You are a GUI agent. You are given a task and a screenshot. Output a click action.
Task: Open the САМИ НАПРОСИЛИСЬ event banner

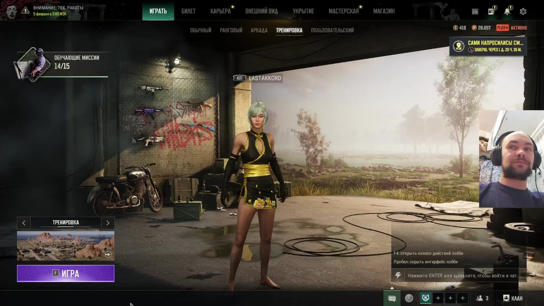point(488,46)
